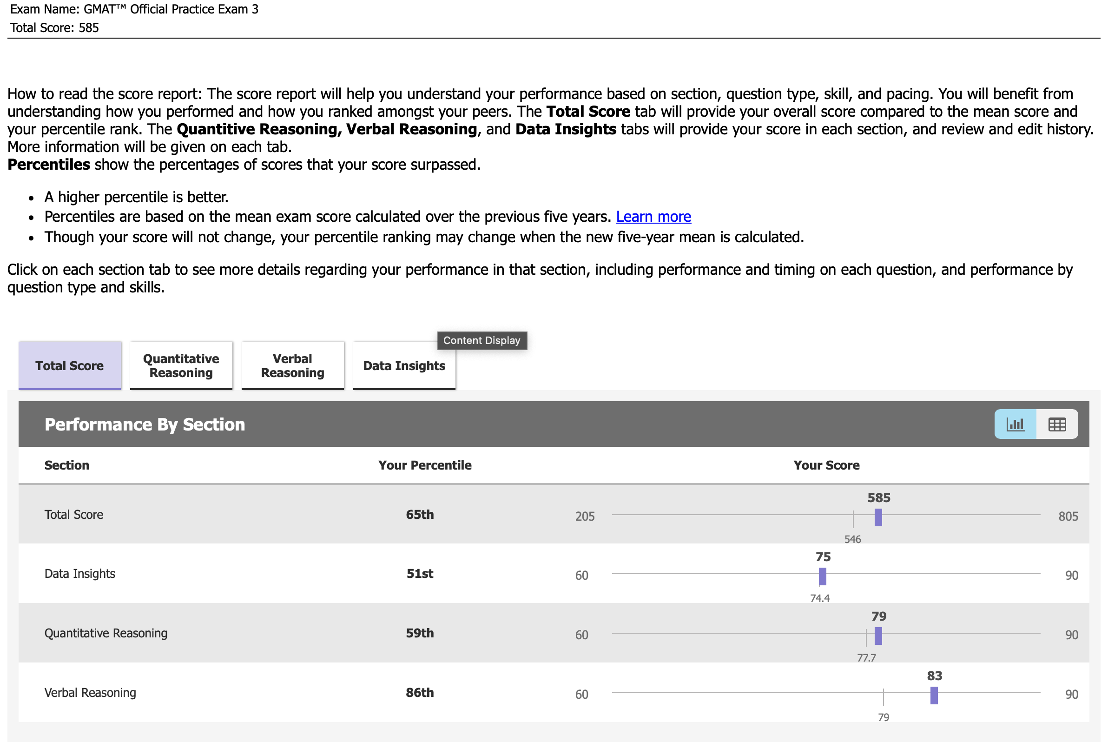The height and width of the screenshot is (742, 1108).
Task: Open the Data Insights tab
Action: (404, 365)
